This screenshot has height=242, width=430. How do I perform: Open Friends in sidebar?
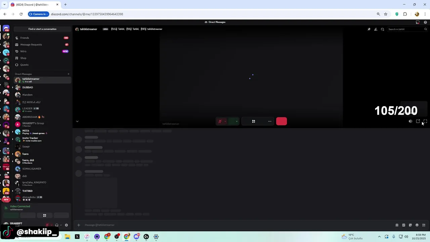[42, 38]
